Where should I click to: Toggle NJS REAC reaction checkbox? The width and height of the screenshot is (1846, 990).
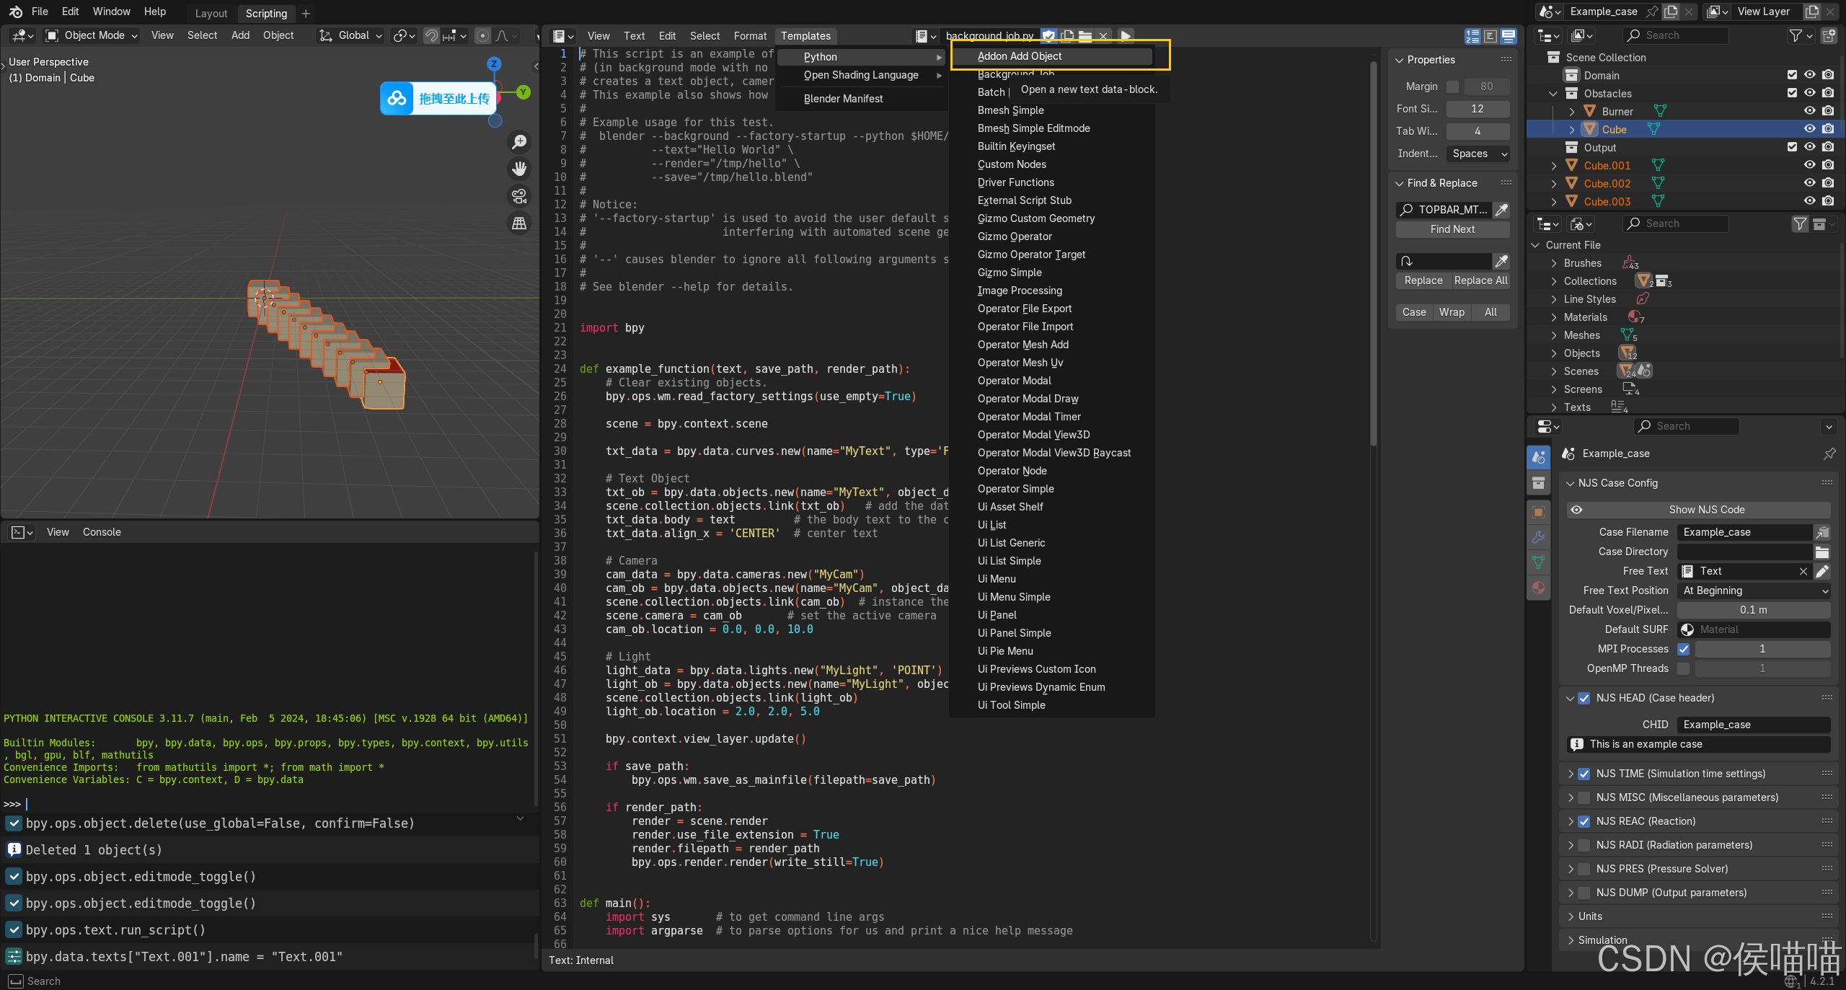pos(1584,821)
